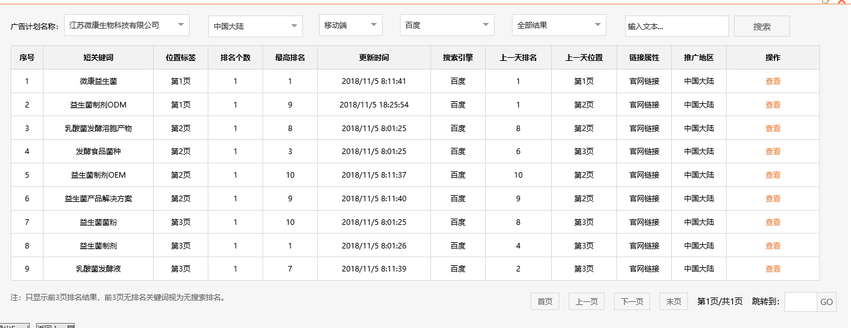
Task: Click the 广告计划名称 label
Action: click(34, 27)
